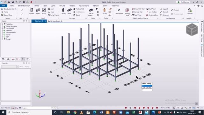Click the Area Ancillary tool

click(152, 15)
